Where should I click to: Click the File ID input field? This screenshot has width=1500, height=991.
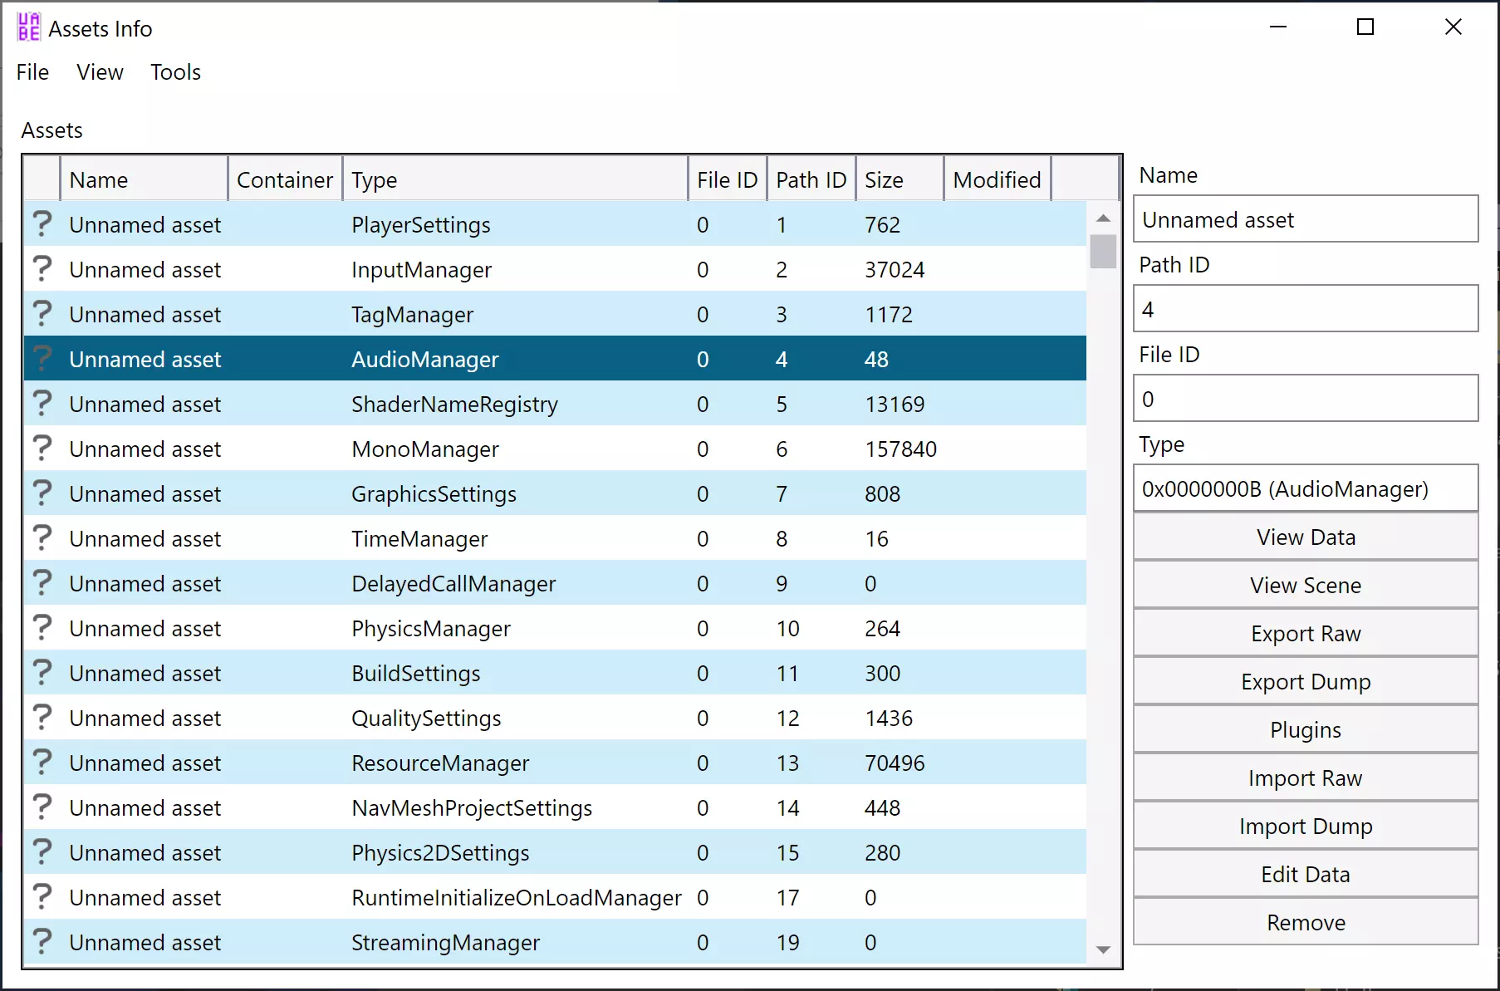point(1306,399)
